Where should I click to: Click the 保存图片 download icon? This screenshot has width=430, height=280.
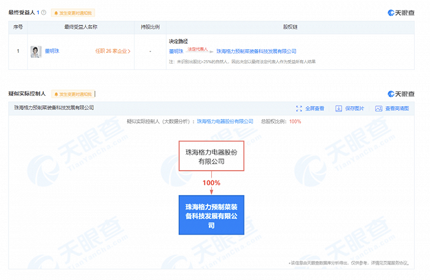click(x=338, y=109)
